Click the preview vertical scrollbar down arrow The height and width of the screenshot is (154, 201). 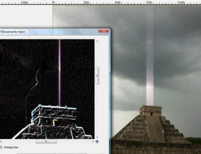click(x=97, y=137)
